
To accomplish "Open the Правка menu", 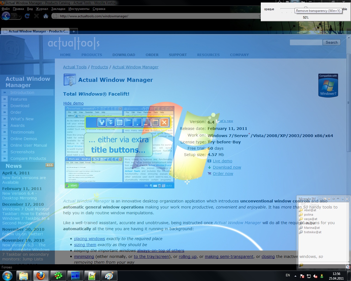I will (x=18, y=9).
